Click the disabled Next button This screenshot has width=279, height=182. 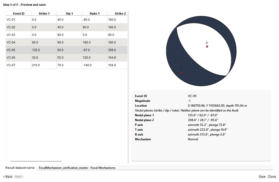(19, 176)
